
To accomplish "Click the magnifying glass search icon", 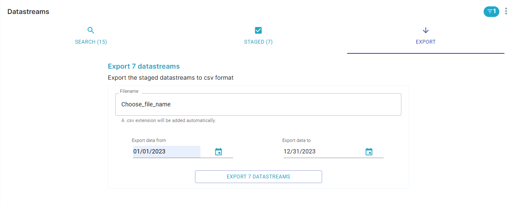I will [x=91, y=30].
